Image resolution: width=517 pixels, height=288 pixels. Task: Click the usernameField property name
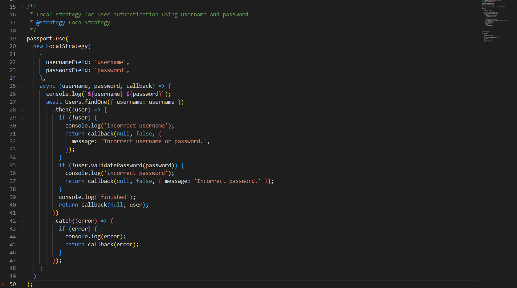(x=67, y=62)
